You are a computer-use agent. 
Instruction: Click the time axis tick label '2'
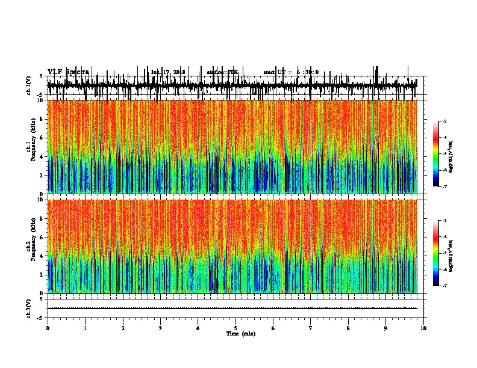tap(123, 328)
